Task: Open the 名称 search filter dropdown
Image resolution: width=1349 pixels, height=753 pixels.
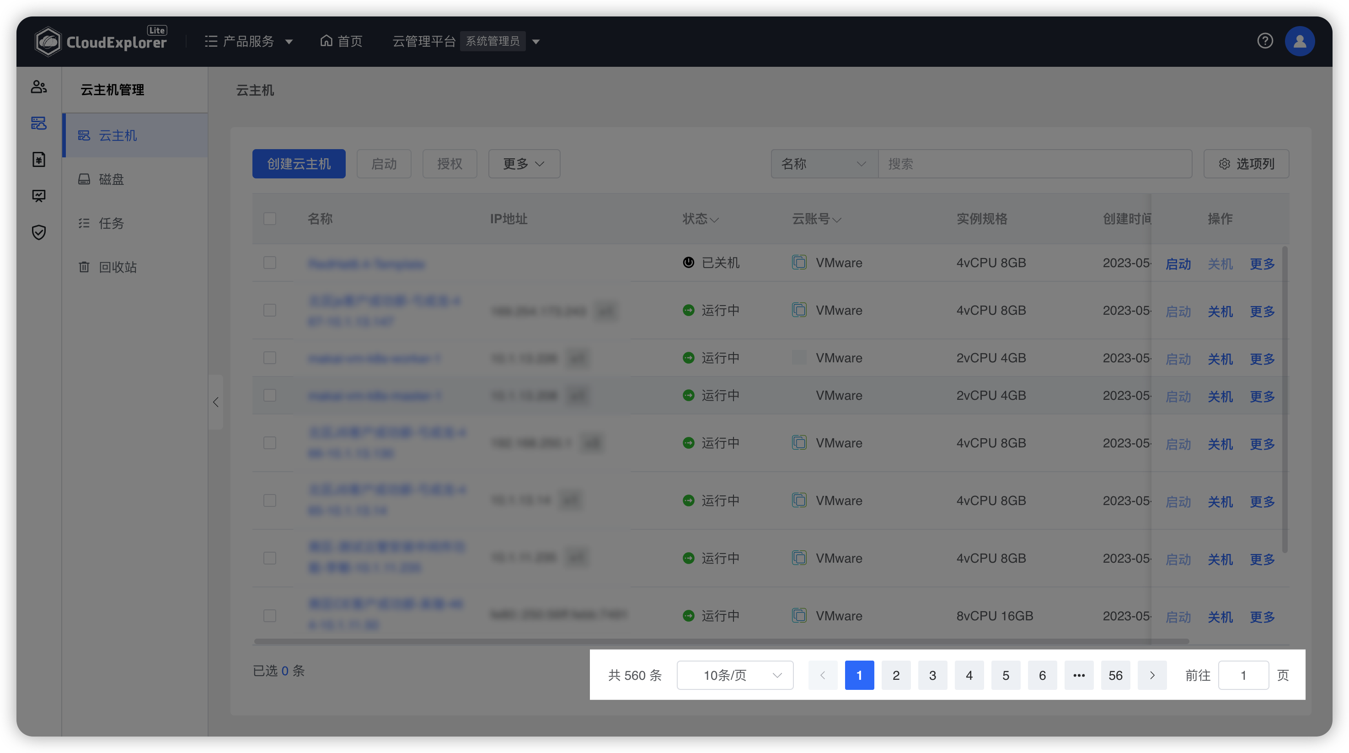Action: pos(824,163)
